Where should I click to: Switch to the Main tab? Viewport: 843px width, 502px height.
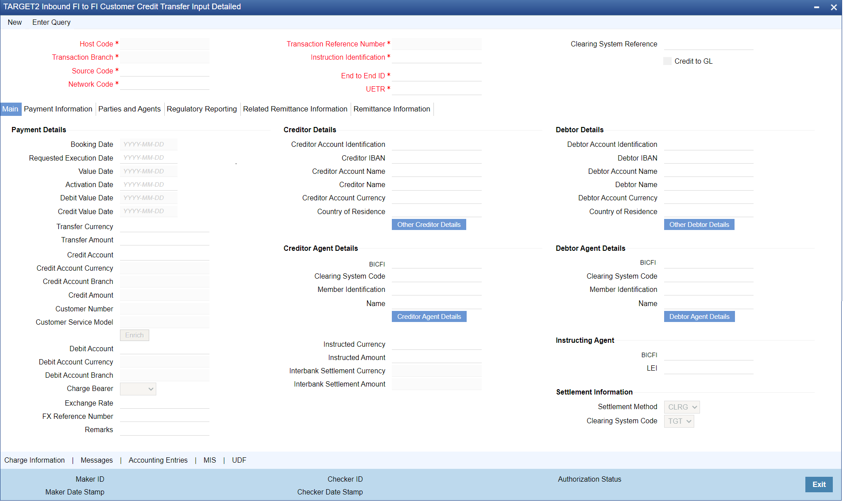click(10, 109)
